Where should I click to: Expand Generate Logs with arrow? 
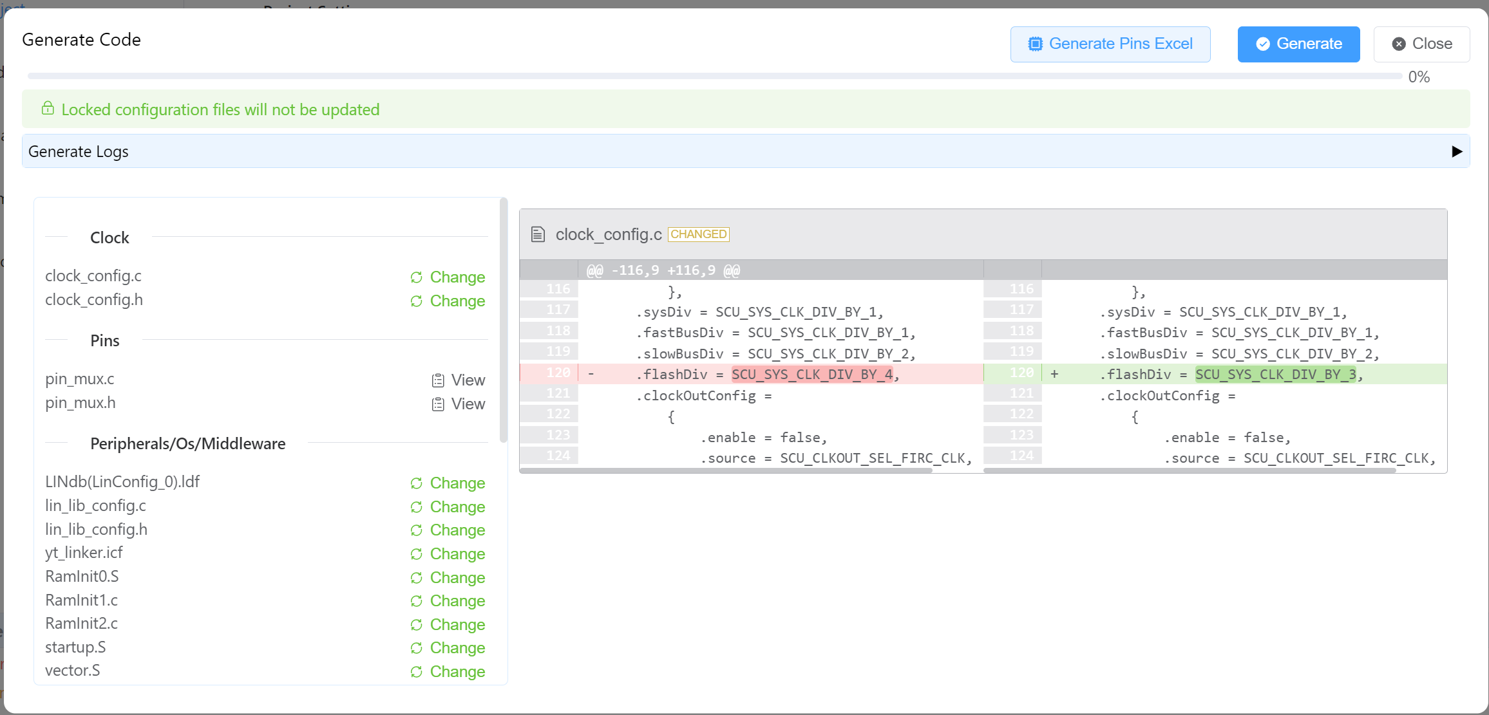[x=1457, y=151]
